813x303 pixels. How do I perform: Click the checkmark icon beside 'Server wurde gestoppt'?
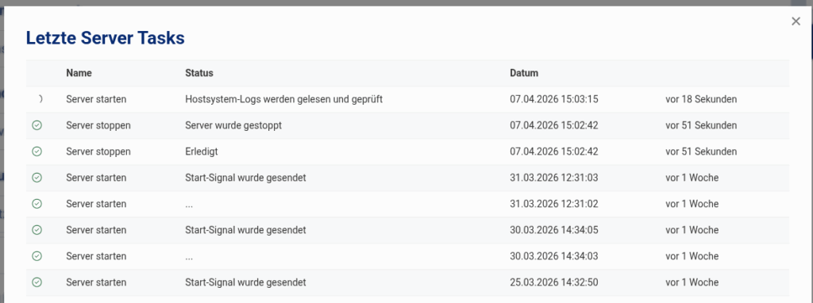37,125
